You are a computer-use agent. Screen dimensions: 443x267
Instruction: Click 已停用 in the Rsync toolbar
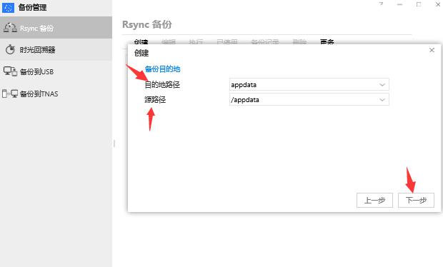coord(227,42)
